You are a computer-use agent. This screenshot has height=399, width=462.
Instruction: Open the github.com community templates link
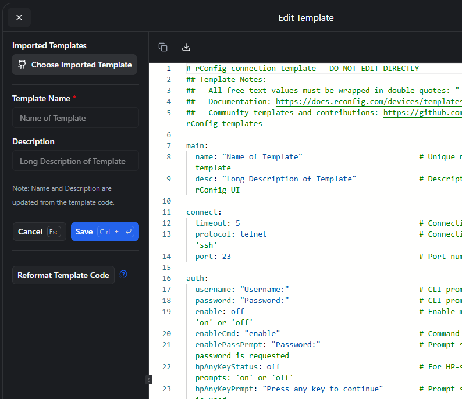[422, 113]
